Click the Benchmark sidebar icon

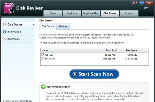(x=4, y=39)
